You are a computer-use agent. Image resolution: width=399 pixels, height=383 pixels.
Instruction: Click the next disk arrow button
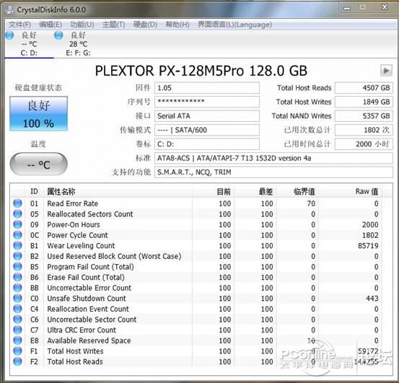click(x=386, y=71)
